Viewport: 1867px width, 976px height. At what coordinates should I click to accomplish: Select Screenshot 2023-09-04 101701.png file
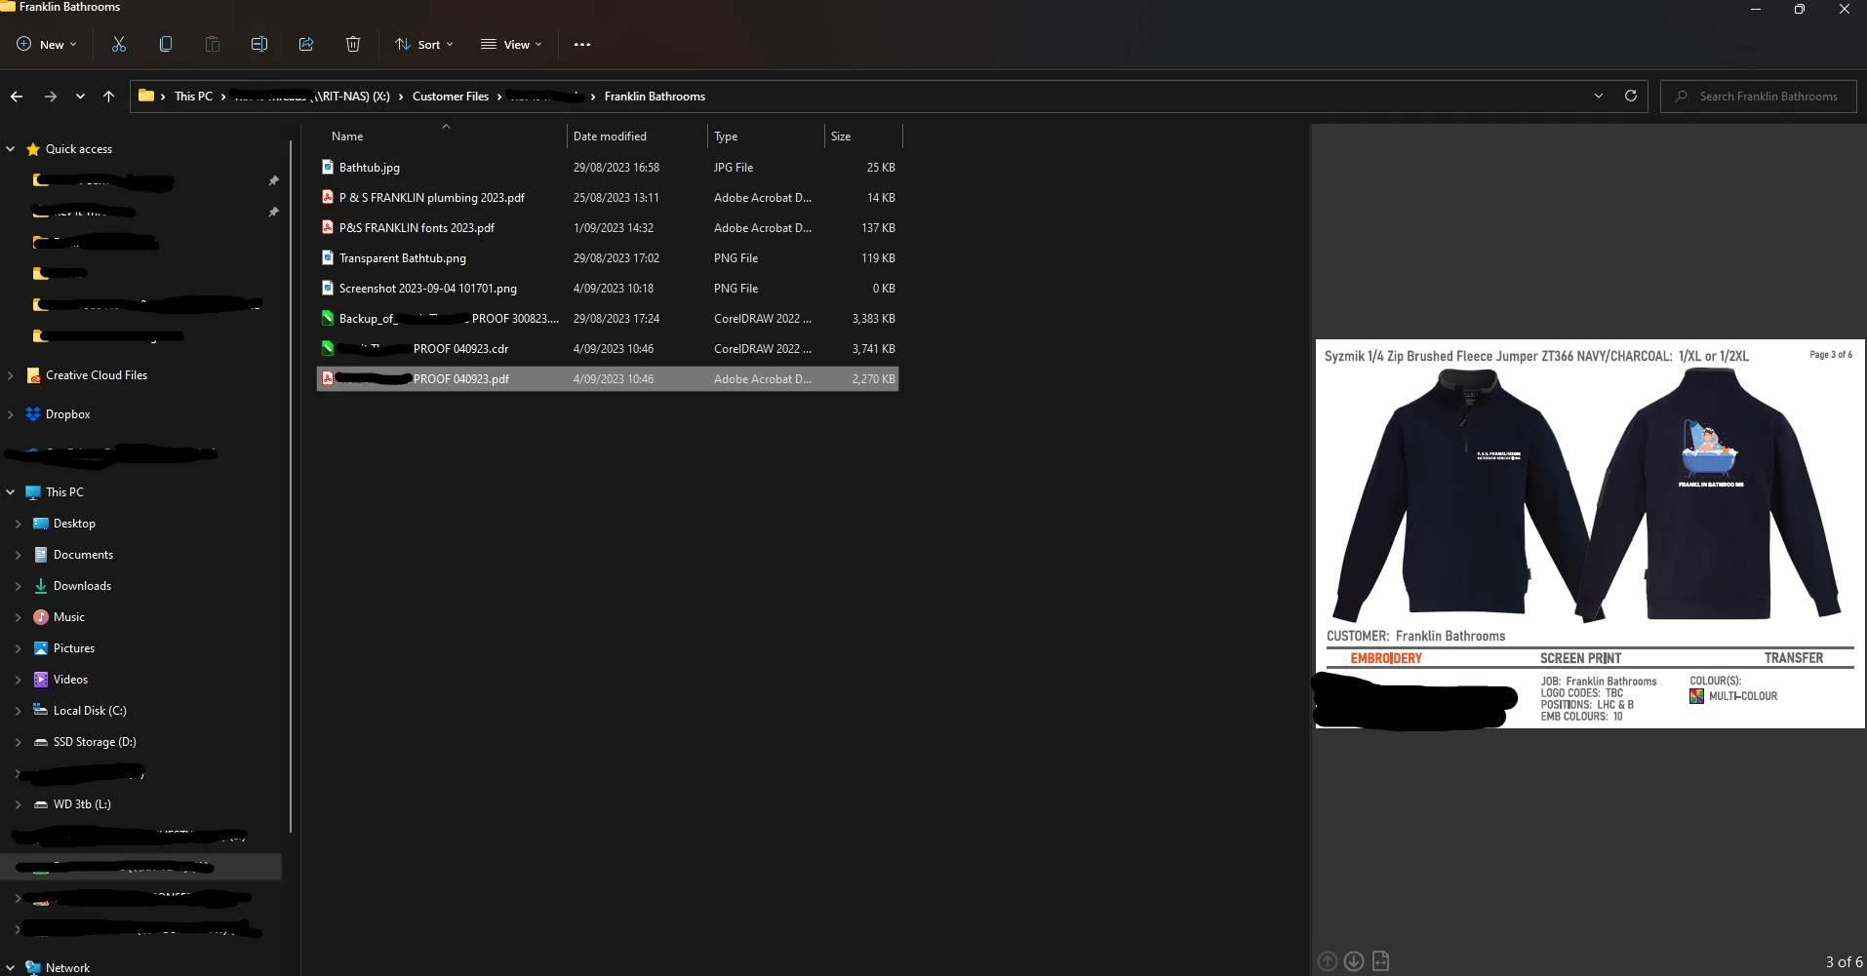click(x=608, y=288)
